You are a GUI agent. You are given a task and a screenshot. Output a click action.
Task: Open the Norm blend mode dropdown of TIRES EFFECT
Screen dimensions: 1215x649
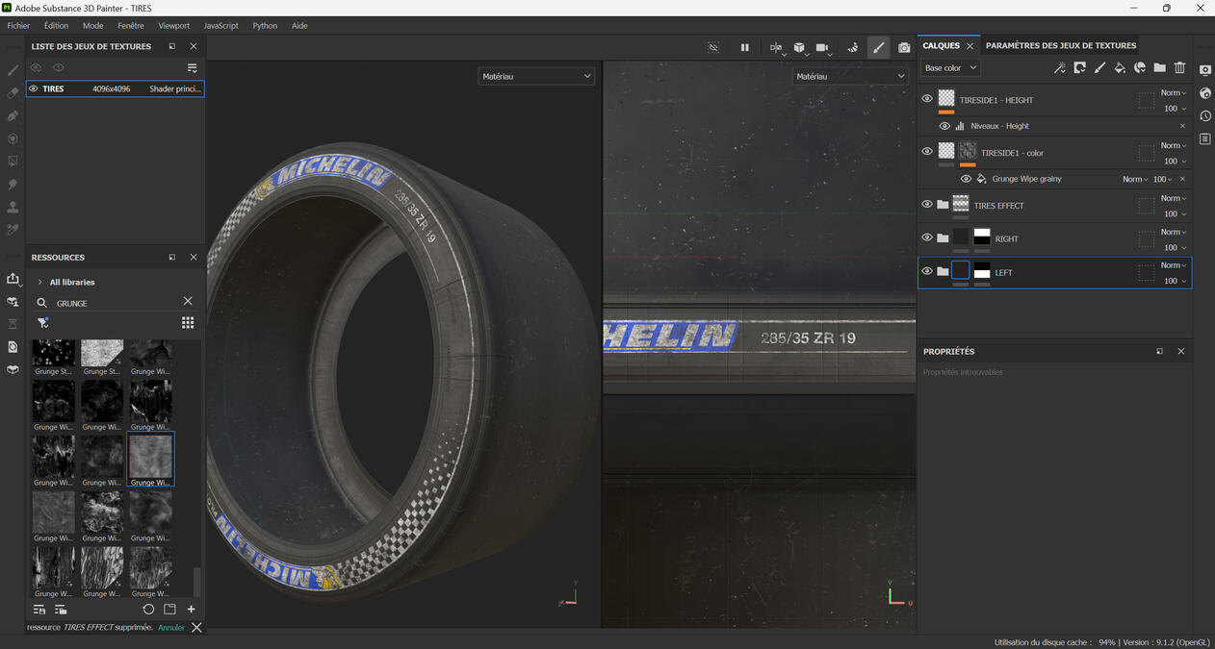(x=1173, y=198)
